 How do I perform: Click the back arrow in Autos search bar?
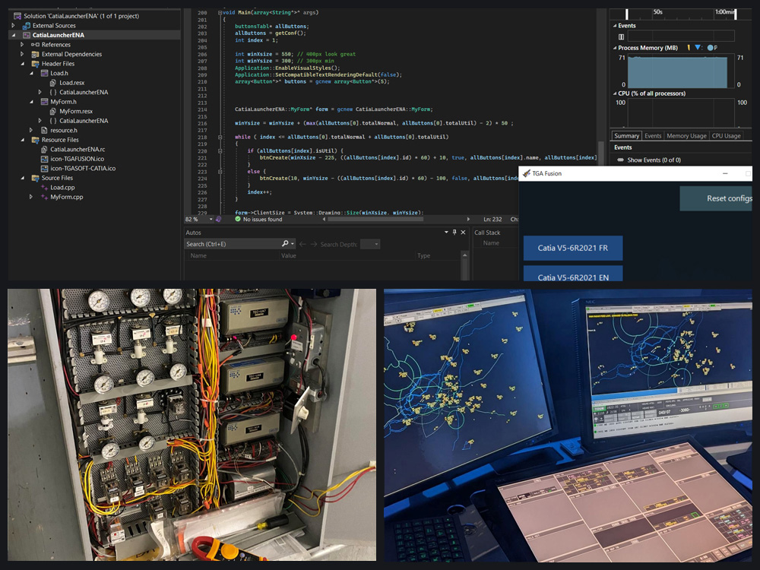click(302, 244)
